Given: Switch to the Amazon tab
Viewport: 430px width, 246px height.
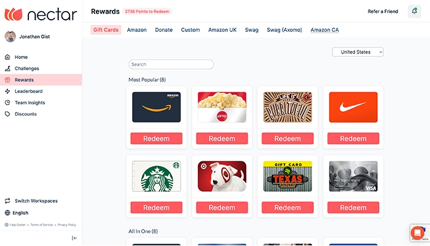Looking at the screenshot, I should [x=136, y=30].
